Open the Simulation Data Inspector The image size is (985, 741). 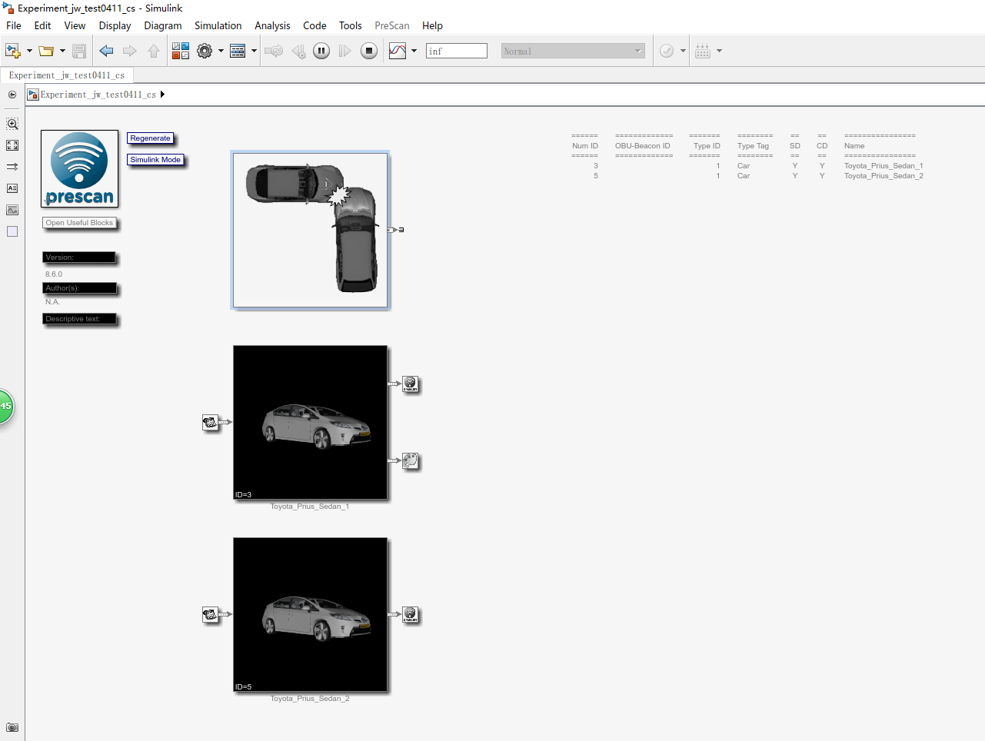pyautogui.click(x=398, y=52)
